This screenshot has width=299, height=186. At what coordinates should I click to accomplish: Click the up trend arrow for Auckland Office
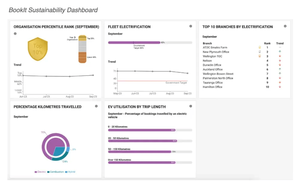(280, 69)
